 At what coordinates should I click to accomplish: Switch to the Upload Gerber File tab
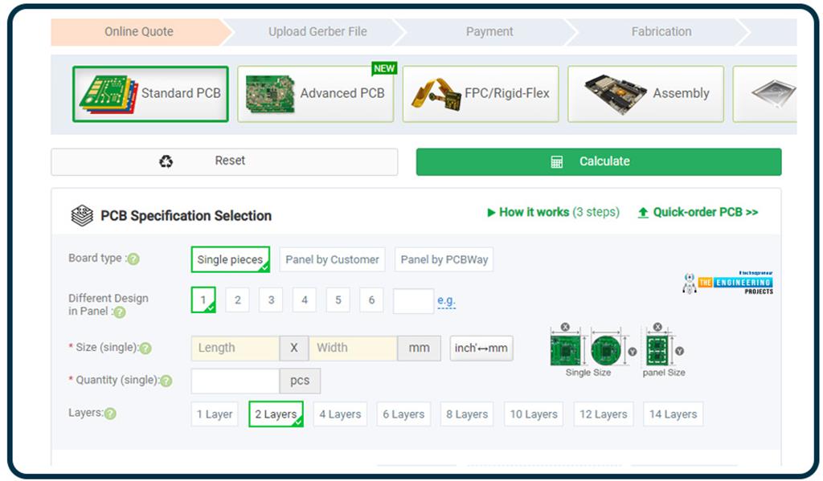point(316,31)
